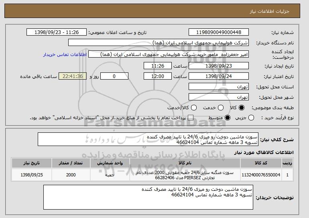Viewport: 309px width, 218px height.
Task: Click the طبقه بندی موضوعی label
Action: (x=272, y=108)
